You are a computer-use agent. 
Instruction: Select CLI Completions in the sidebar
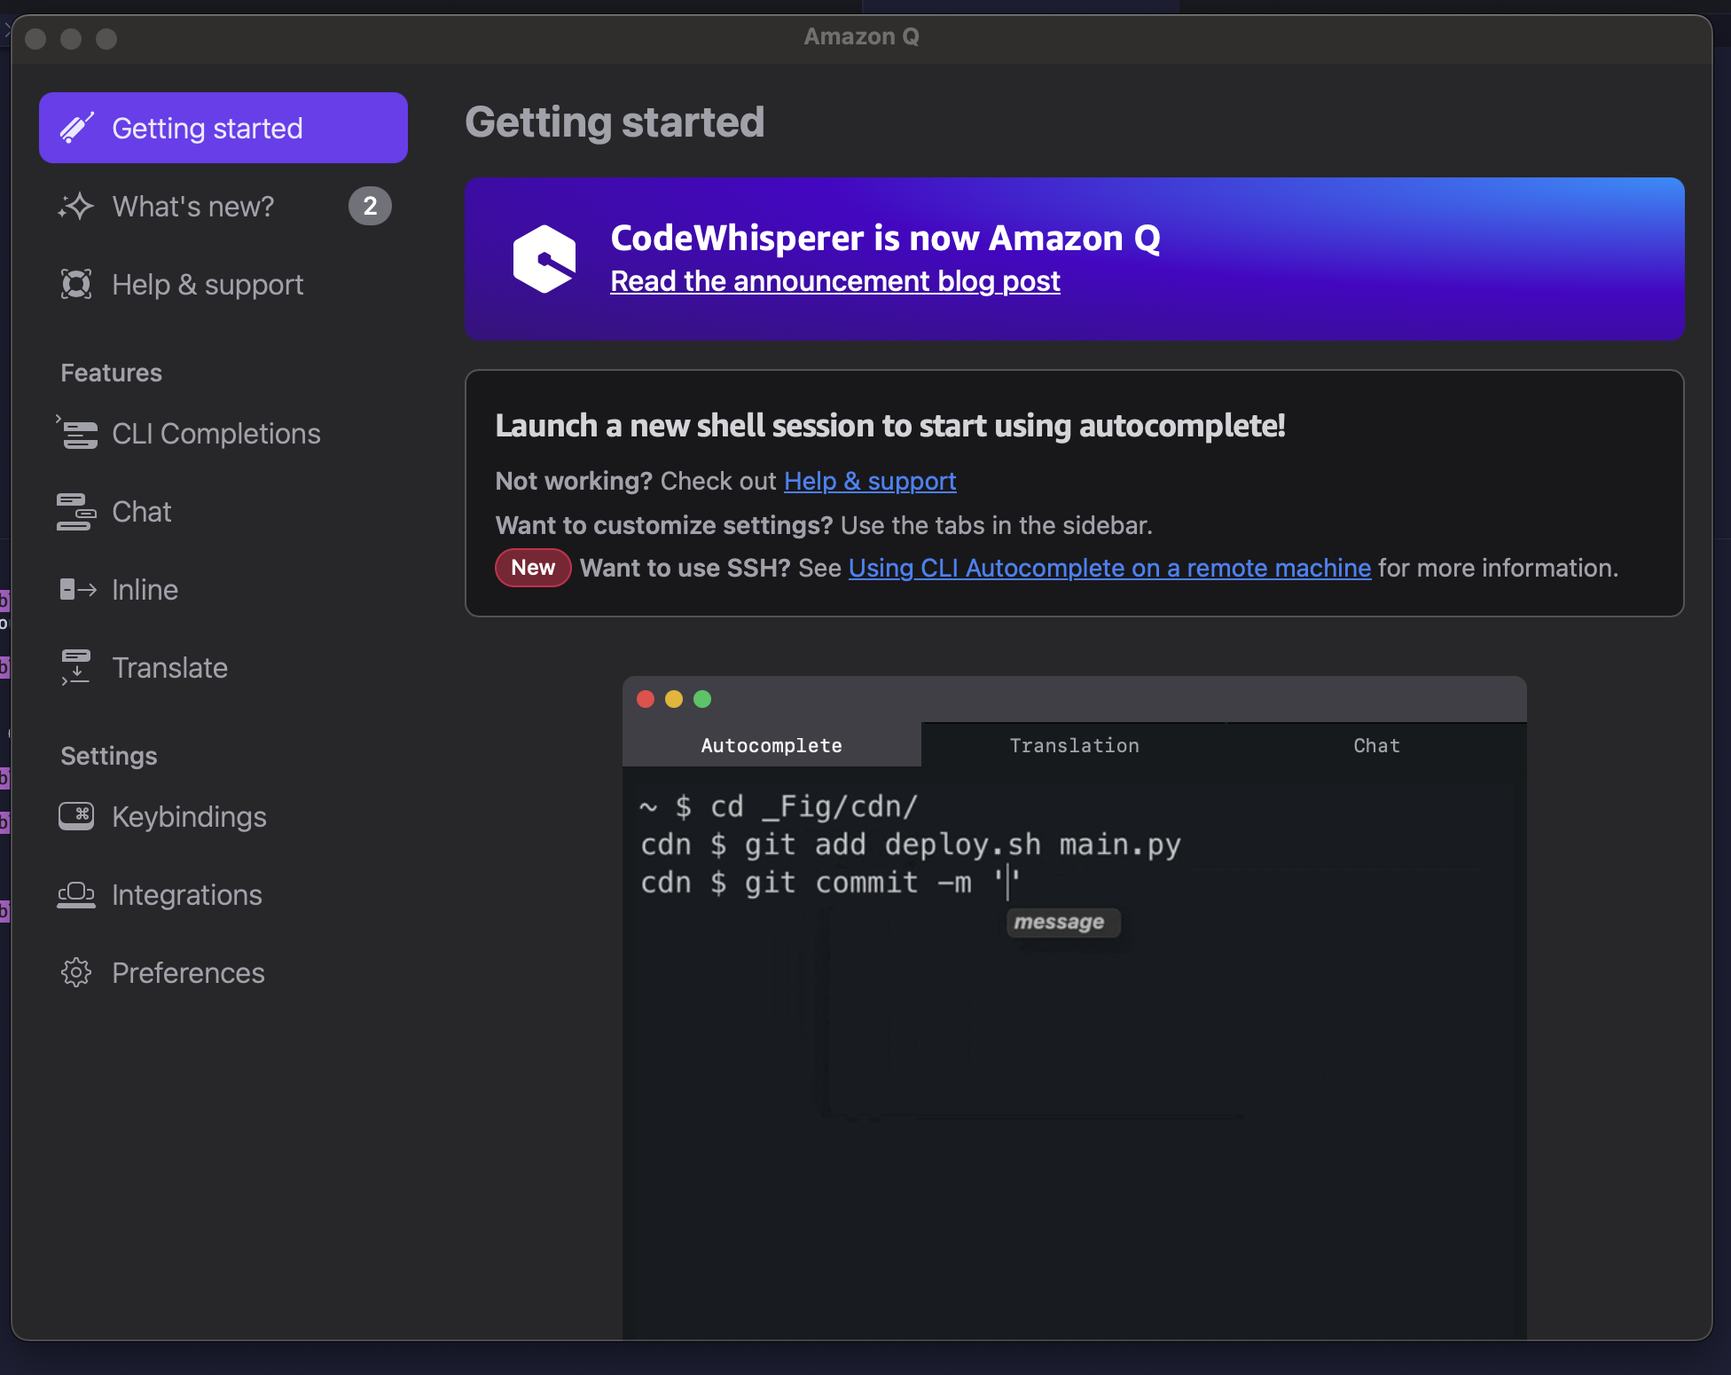click(223, 433)
